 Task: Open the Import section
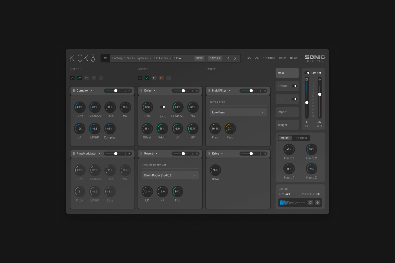tap(287, 112)
